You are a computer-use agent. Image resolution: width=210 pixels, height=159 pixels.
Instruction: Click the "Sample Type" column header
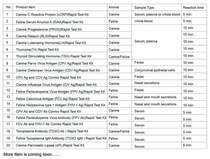coord(144,8)
